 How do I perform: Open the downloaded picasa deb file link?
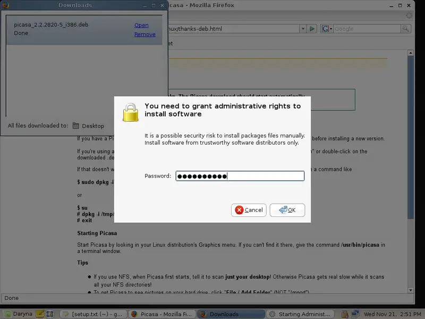pyautogui.click(x=141, y=25)
